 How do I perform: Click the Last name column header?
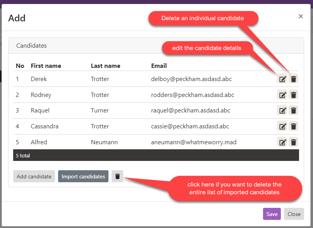(x=105, y=66)
